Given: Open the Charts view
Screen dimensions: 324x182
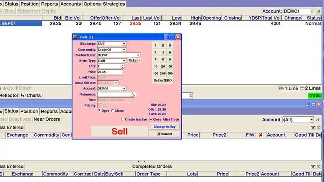Looking at the screenshot, I should pos(31,95).
